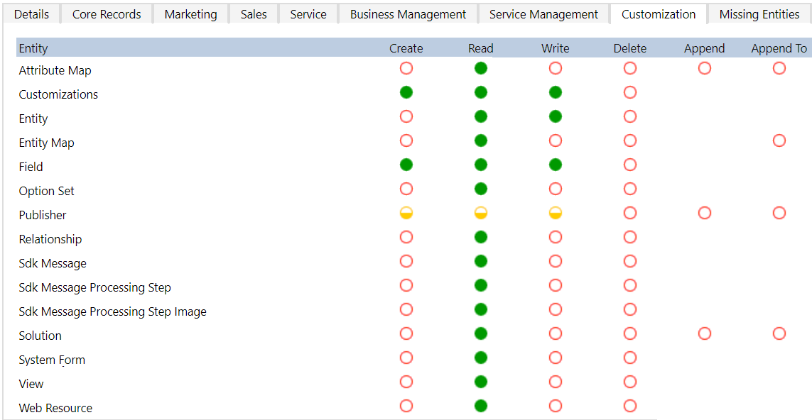Toggle Delete permission for Relationship
This screenshot has width=812, height=420.
pos(629,237)
